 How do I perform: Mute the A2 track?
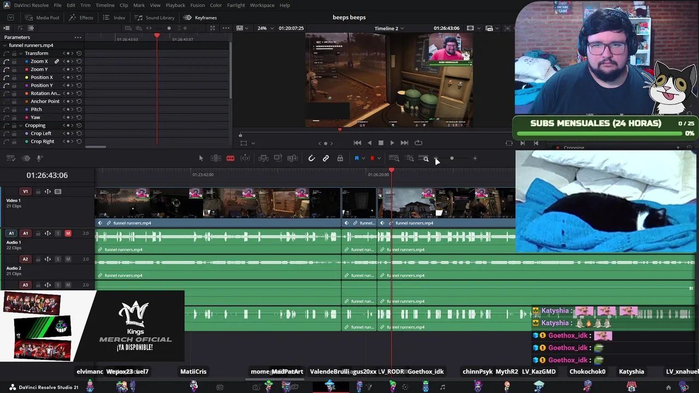[x=68, y=259]
